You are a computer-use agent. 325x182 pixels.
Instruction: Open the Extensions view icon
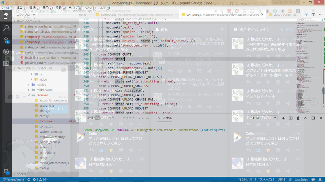pos(6,63)
